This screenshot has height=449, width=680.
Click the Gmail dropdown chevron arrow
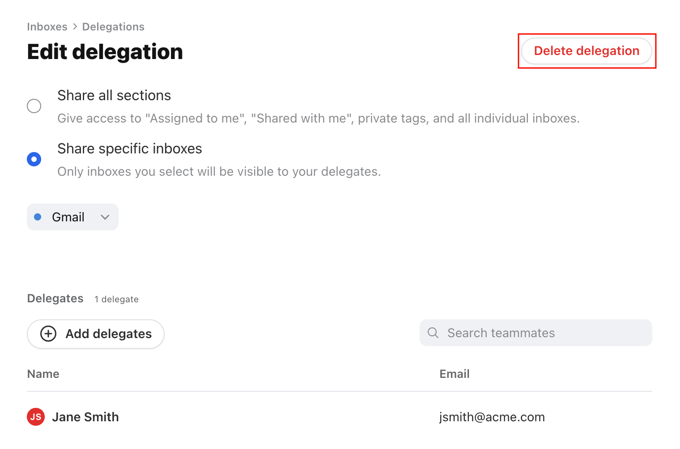[x=105, y=217]
